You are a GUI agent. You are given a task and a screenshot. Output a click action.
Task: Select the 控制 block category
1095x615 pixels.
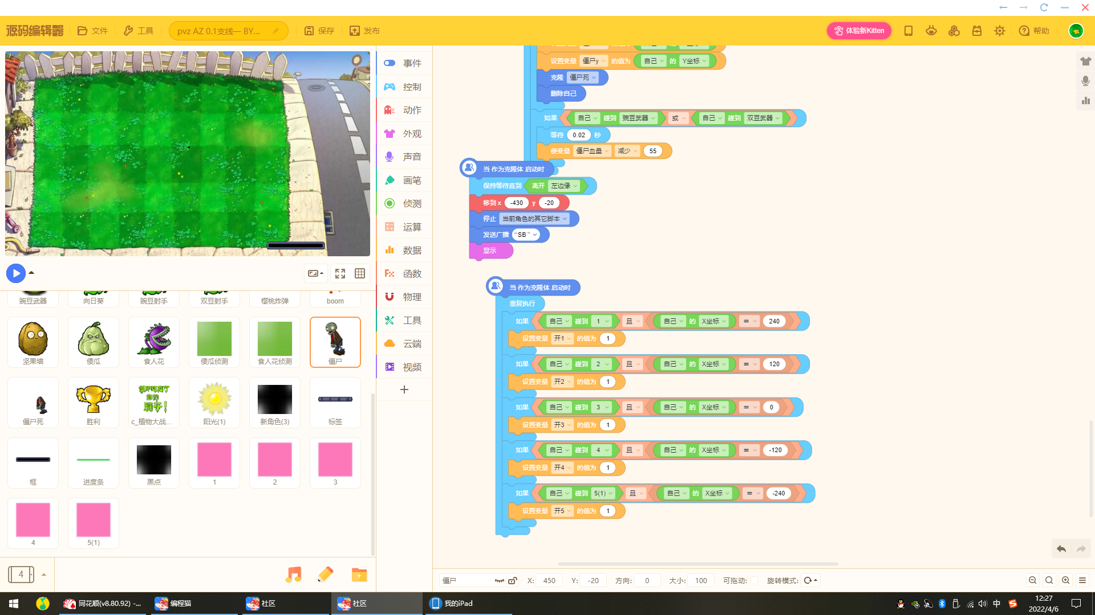[404, 87]
